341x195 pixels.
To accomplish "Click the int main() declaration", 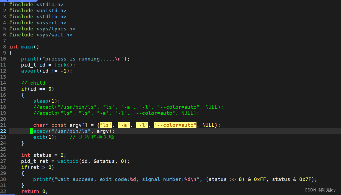I will pos(24,47).
